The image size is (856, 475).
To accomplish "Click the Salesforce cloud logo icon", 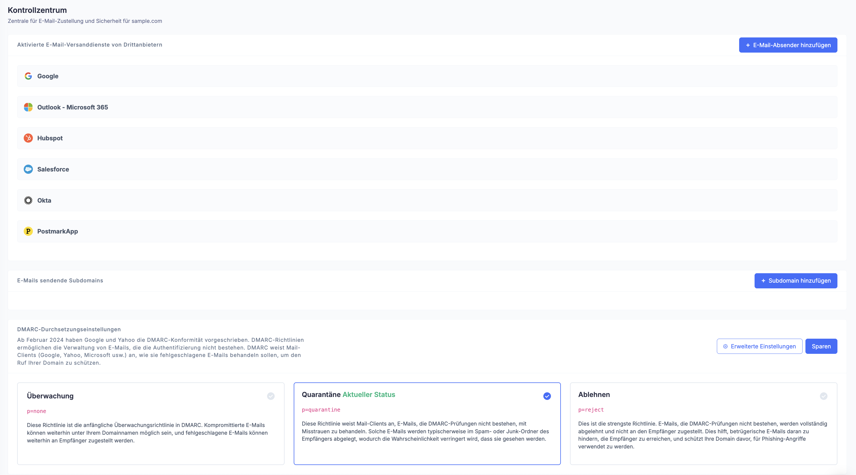I will pos(28,169).
